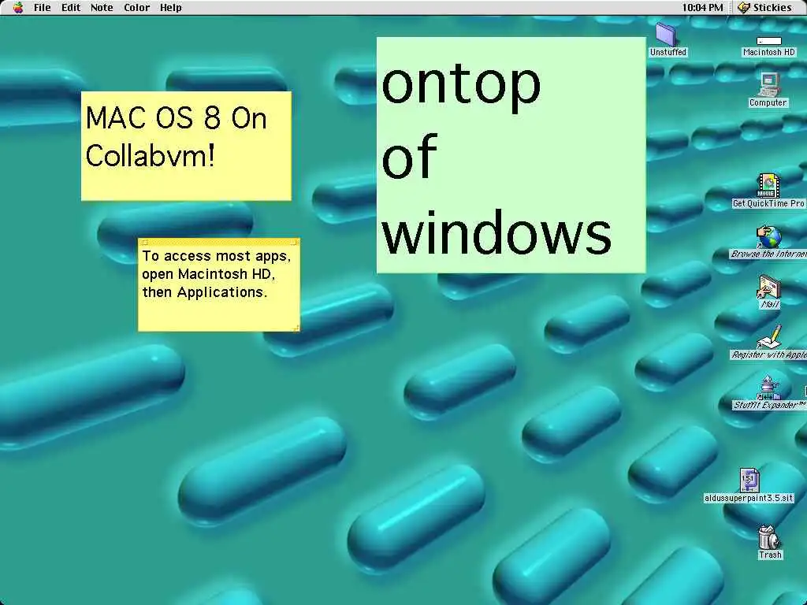The width and height of the screenshot is (807, 605).
Task: Open the Stickies application switcher menu
Action: pos(764,7)
